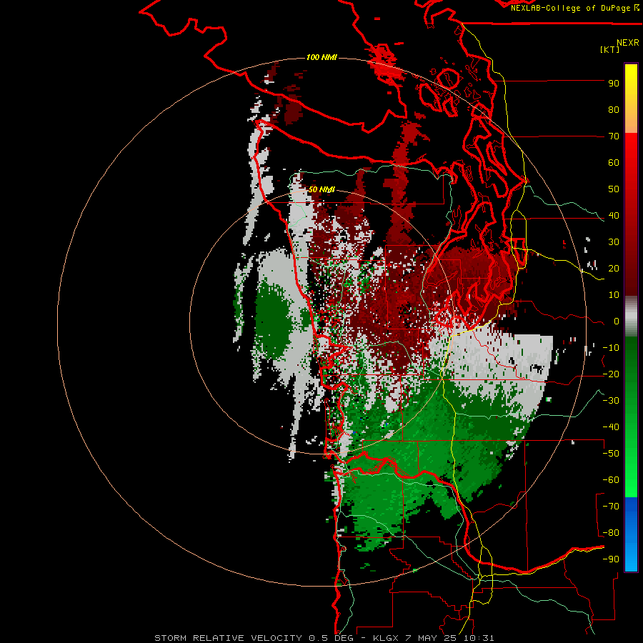This screenshot has width=643, height=643.
Task: Click the 80 value on velocity scale
Action: (x=614, y=109)
